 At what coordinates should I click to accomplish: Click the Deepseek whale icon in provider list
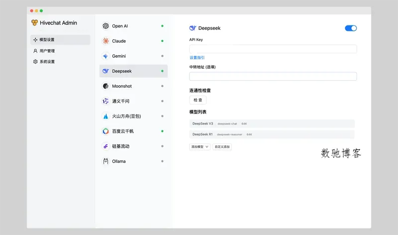[105, 71]
